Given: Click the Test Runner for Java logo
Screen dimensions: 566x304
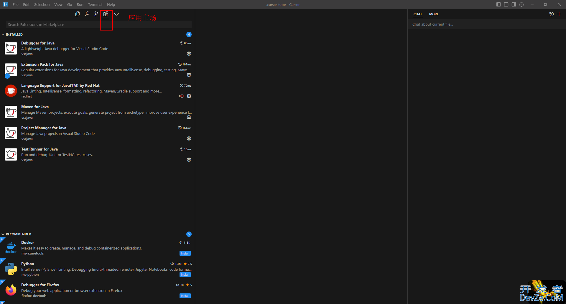Looking at the screenshot, I should (11, 154).
